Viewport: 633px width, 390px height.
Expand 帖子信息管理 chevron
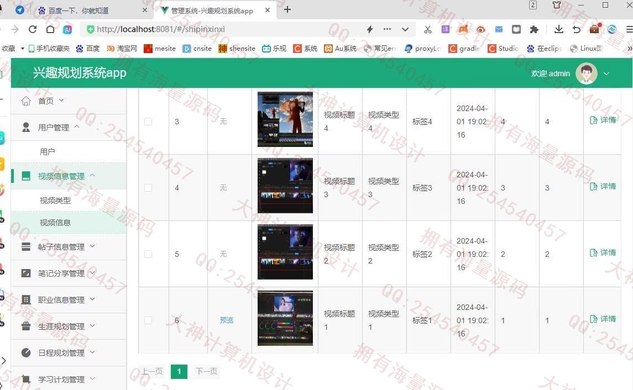[92, 246]
